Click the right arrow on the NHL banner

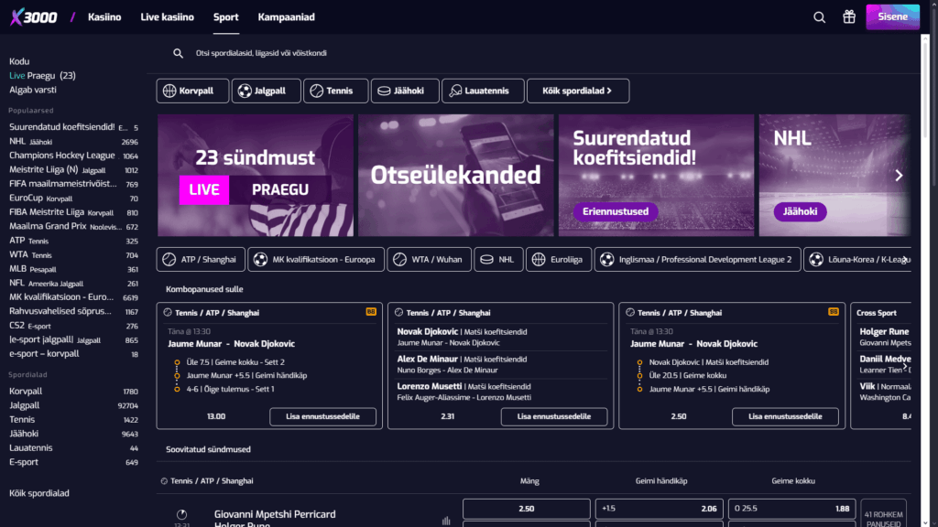898,175
